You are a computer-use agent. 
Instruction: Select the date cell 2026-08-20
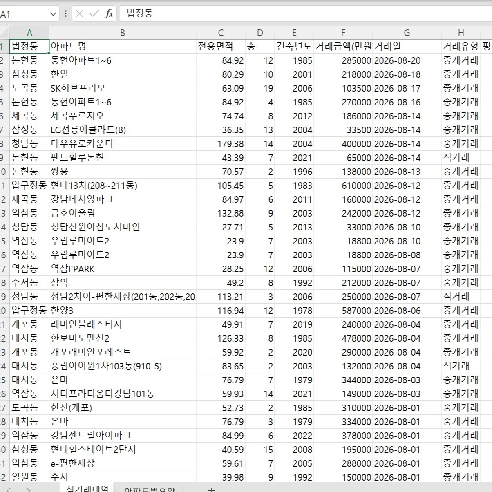point(407,60)
